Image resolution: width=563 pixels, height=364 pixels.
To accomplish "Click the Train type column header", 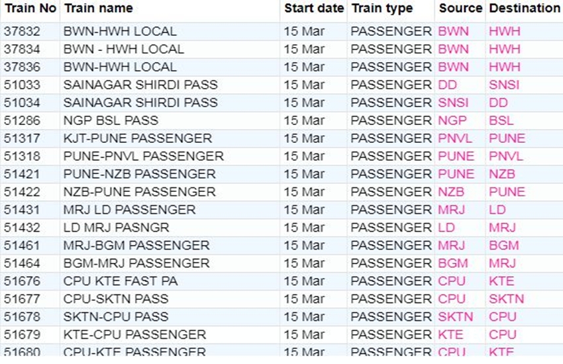I will click(382, 9).
